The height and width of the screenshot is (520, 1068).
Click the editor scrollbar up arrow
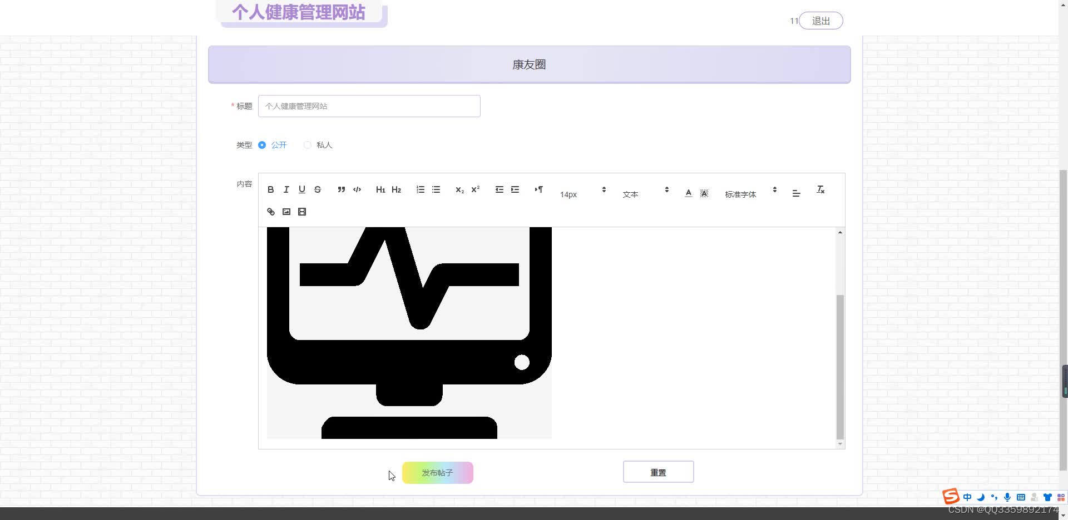840,232
